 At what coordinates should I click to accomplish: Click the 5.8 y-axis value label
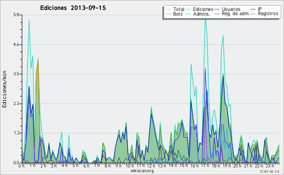pyautogui.click(x=16, y=15)
